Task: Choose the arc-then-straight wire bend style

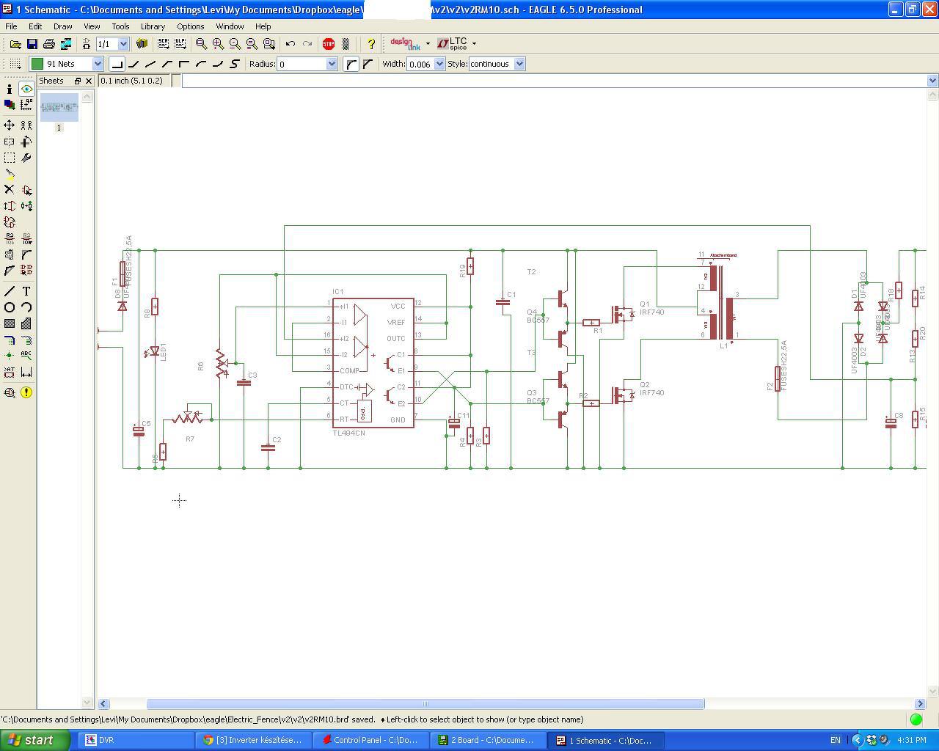Action: point(201,64)
